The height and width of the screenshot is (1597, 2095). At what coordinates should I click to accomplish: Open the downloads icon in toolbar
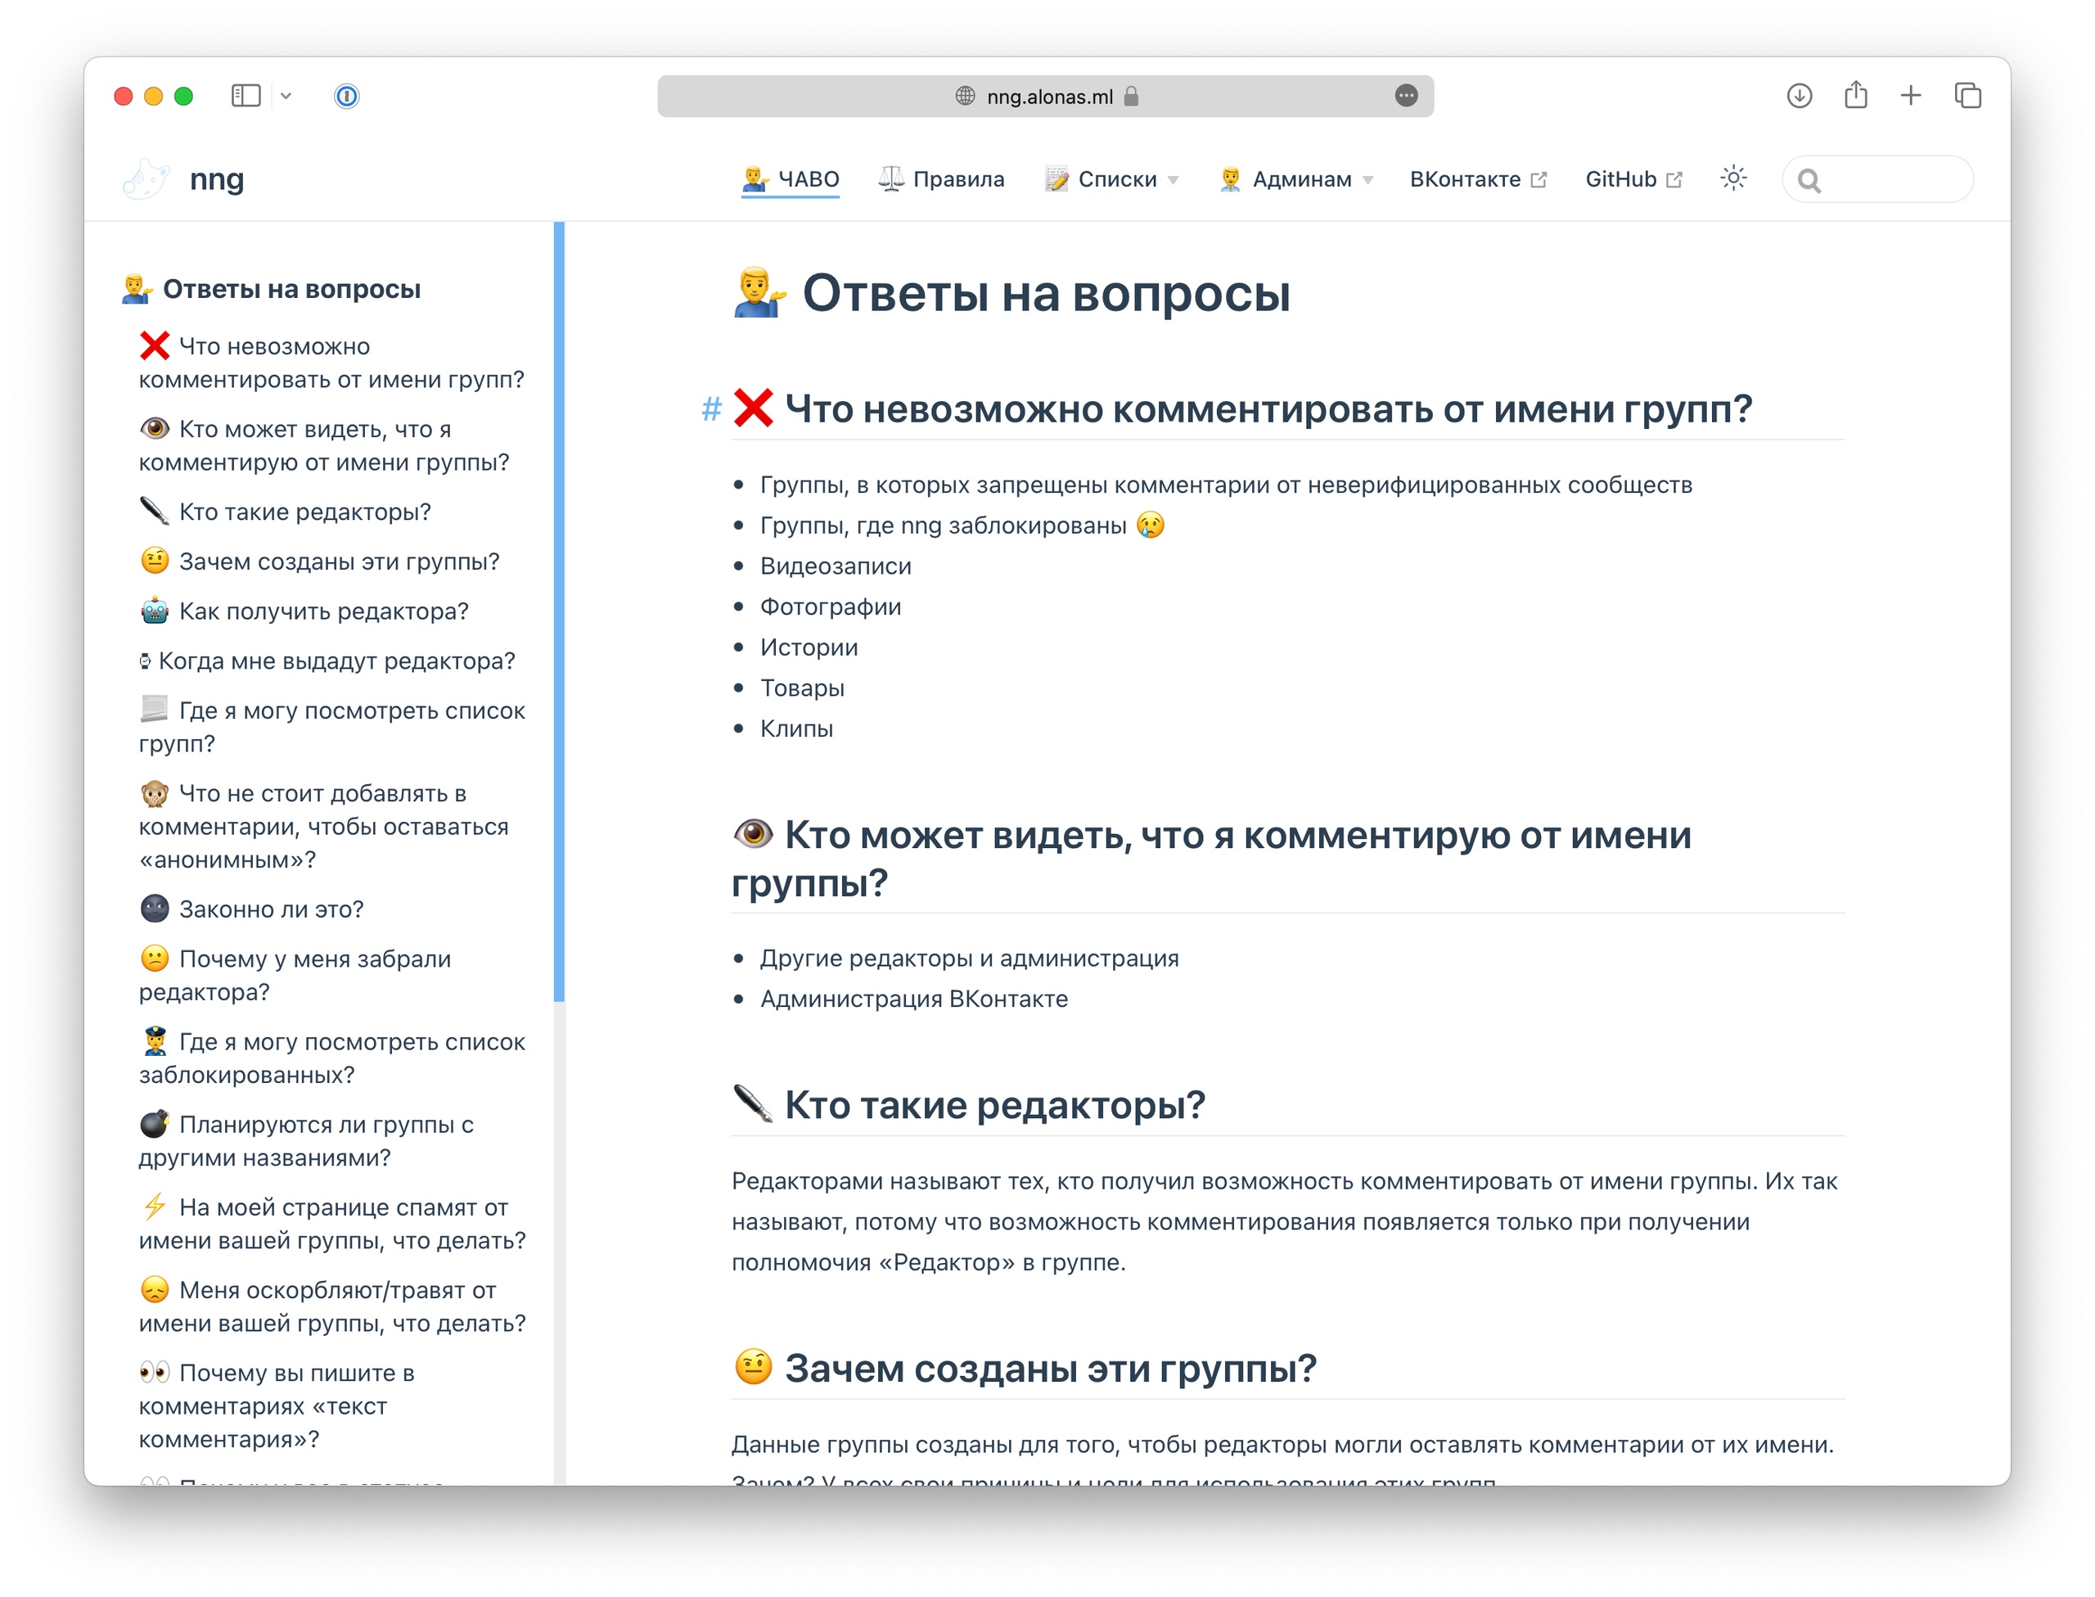click(x=1799, y=96)
